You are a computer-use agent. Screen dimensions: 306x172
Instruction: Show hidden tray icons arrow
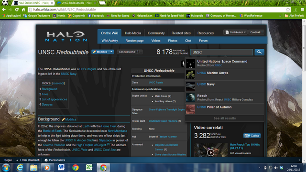260,168
